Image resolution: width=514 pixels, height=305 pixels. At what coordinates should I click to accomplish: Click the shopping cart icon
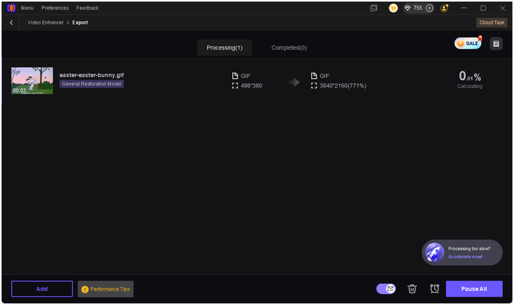(393, 8)
